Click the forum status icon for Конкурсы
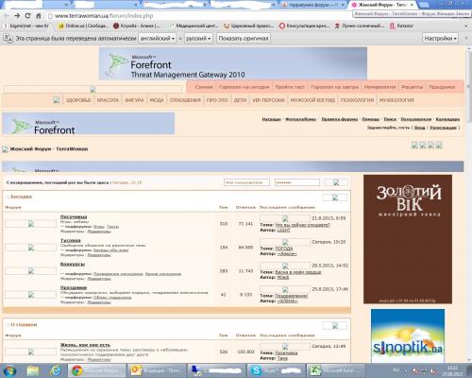Image resolution: width=472 pixels, height=378 pixels. click(x=31, y=271)
